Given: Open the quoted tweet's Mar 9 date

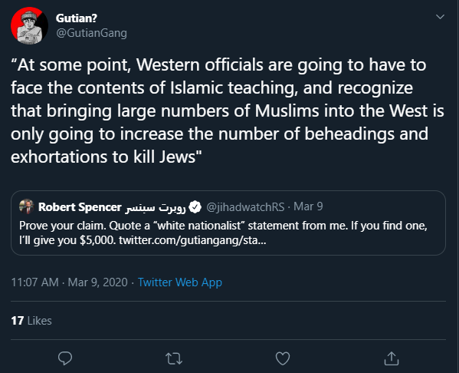Looking at the screenshot, I should [308, 206].
